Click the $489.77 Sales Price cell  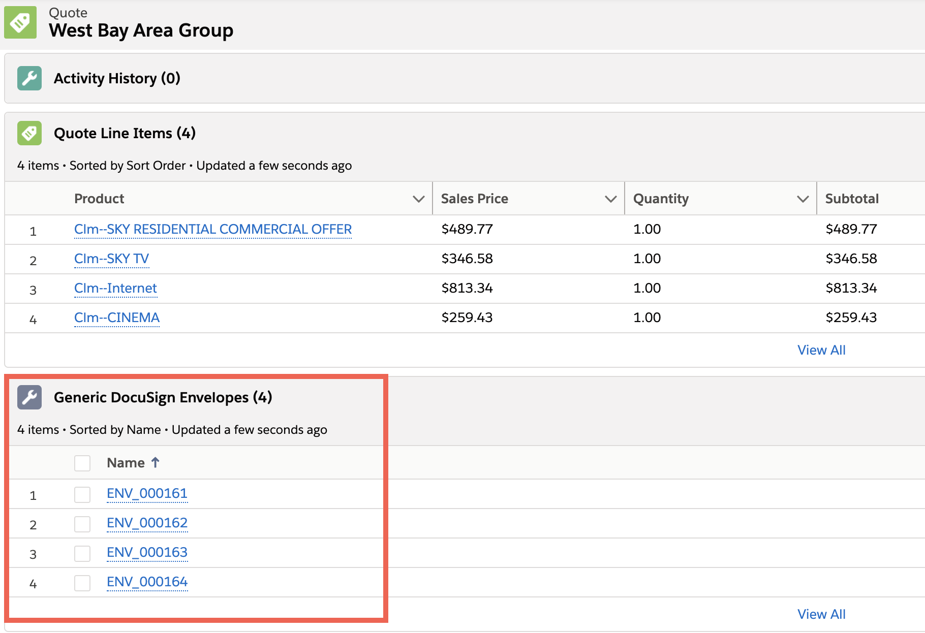[x=467, y=229]
